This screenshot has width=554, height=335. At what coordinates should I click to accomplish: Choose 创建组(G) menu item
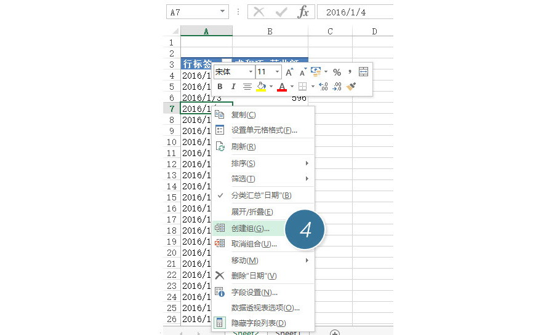(x=263, y=229)
